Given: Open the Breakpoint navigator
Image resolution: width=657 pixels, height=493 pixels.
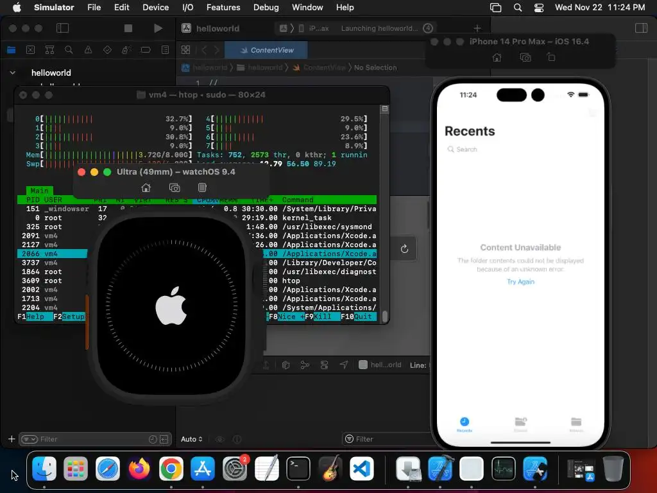Looking at the screenshot, I should [x=146, y=50].
